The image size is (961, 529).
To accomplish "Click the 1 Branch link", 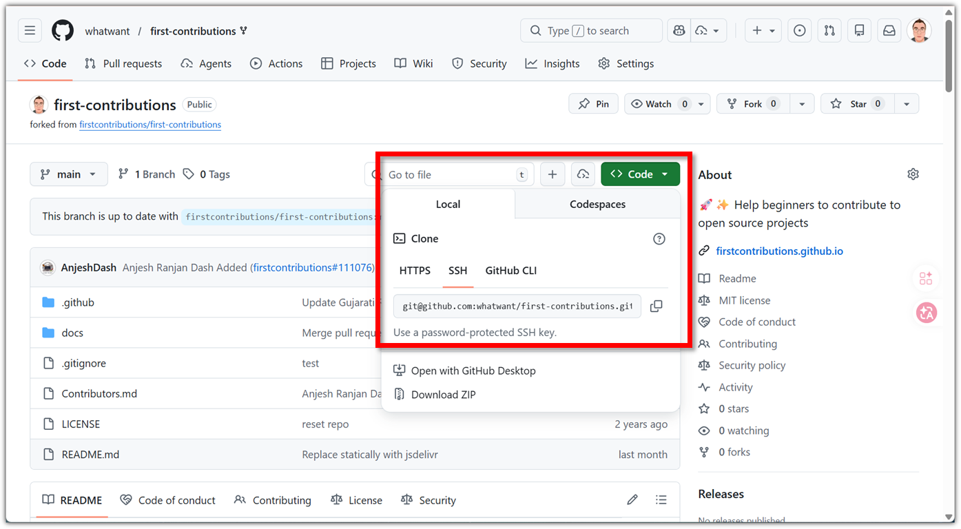I will pos(147,174).
